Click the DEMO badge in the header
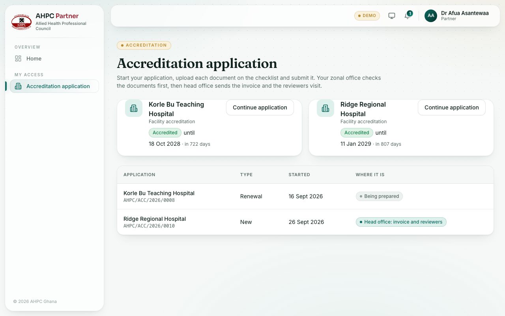Image resolution: width=505 pixels, height=316 pixels. click(367, 16)
